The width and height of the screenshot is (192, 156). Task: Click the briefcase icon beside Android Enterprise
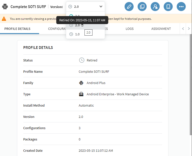81,94
